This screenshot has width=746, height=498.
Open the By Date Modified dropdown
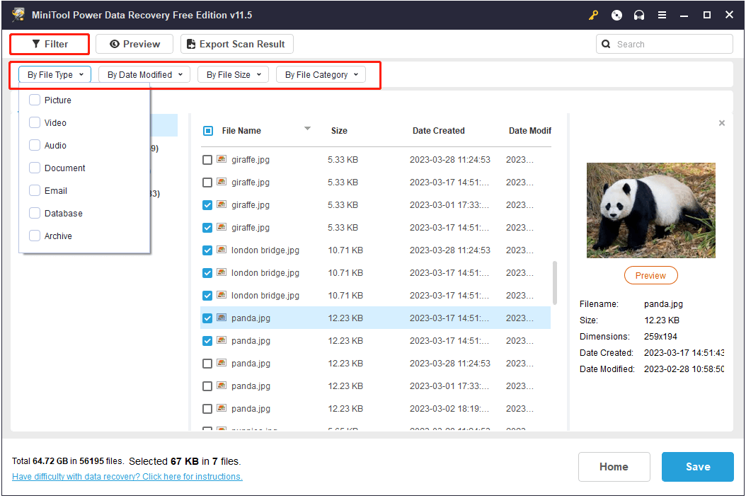click(x=143, y=74)
